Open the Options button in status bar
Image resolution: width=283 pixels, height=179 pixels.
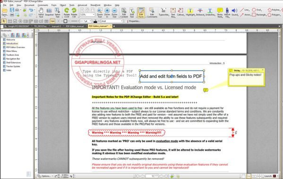coord(45,176)
